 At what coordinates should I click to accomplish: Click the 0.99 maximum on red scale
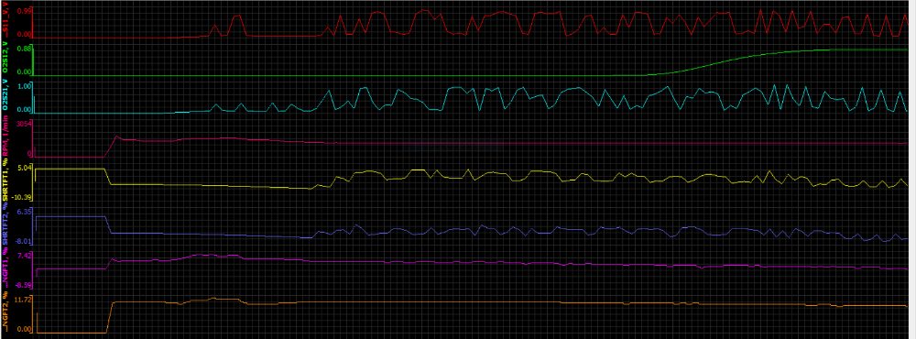click(25, 11)
